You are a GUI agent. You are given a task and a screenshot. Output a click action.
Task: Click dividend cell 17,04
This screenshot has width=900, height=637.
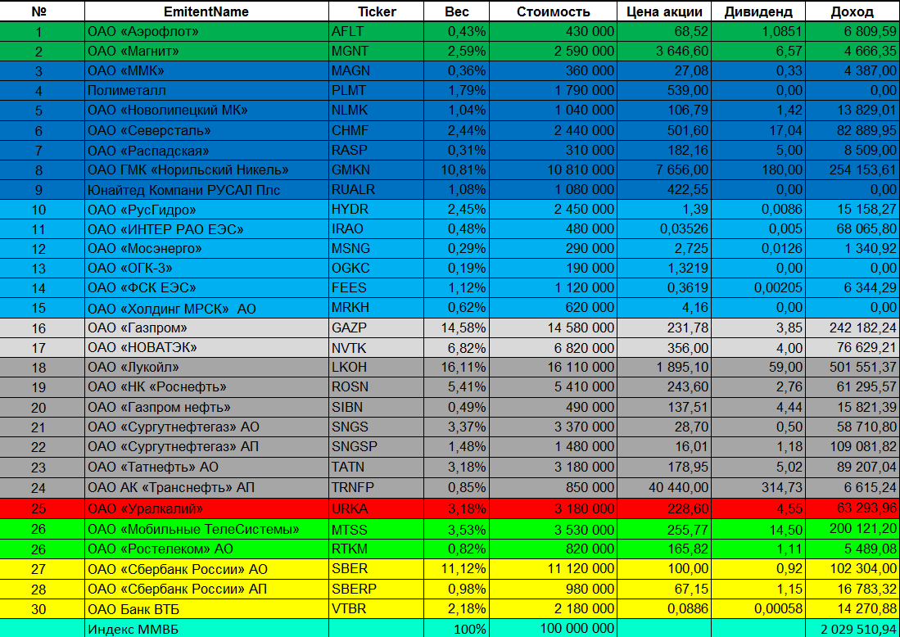758,130
